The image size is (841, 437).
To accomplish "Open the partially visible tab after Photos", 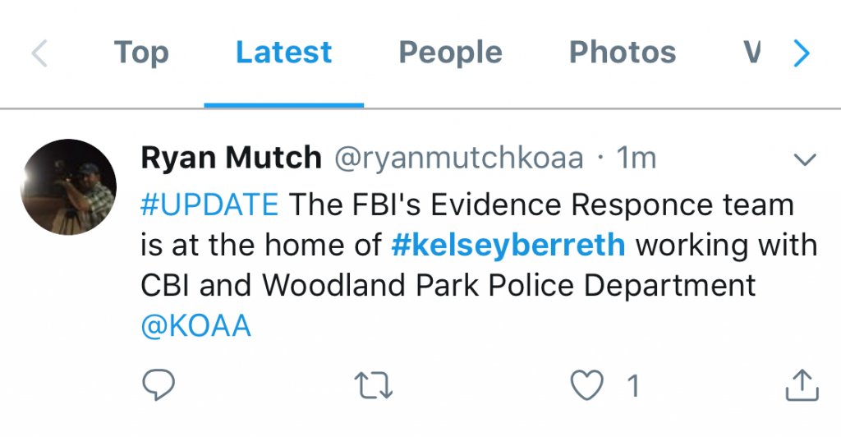I will coord(751,53).
